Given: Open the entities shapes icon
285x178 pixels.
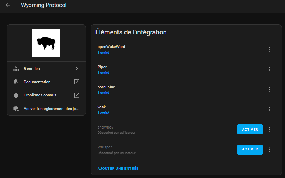Looking at the screenshot, I should (16, 69).
